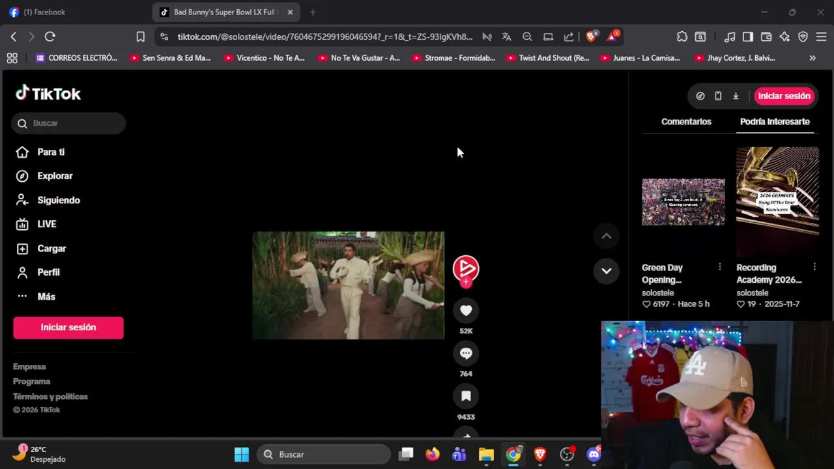
Task: Open the Brave VPN shield icon
Action: pyautogui.click(x=803, y=37)
